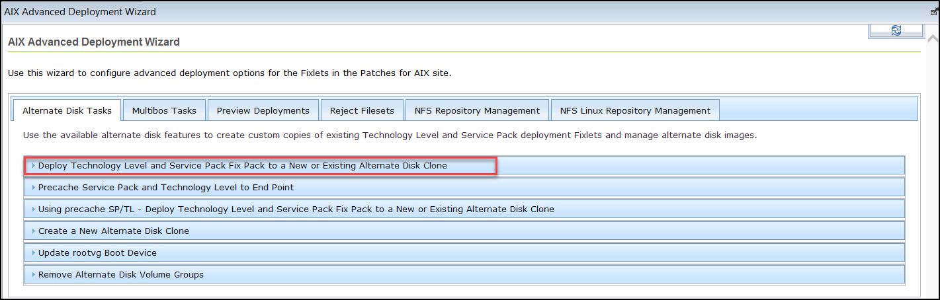This screenshot has height=300, width=940.
Task: Select the Preview Deployments tab
Action: 263,110
